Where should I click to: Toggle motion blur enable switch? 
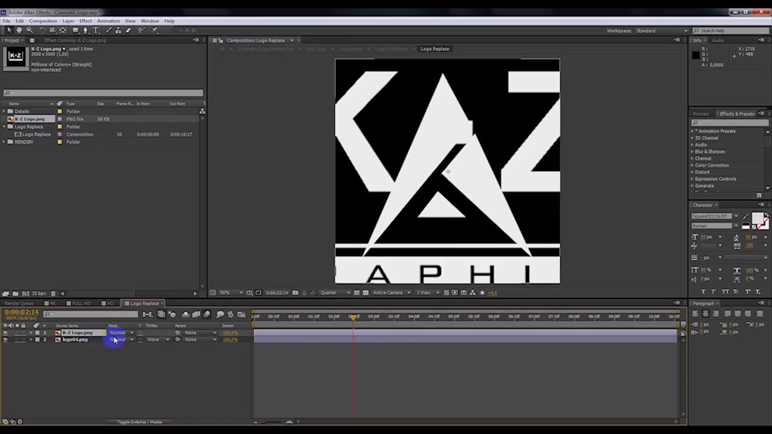pyautogui.click(x=207, y=314)
